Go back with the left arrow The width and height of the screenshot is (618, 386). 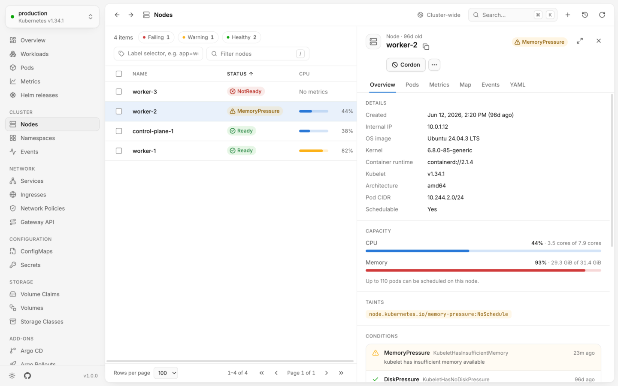[117, 15]
